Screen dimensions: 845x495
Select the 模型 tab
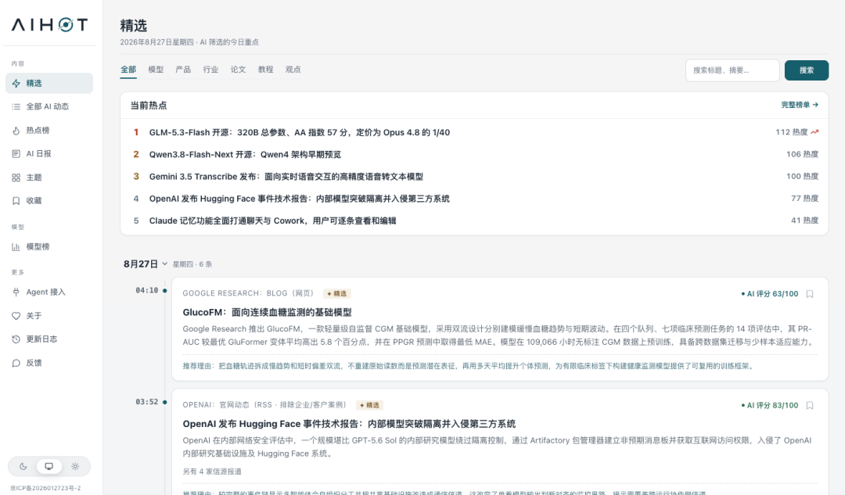pos(156,70)
